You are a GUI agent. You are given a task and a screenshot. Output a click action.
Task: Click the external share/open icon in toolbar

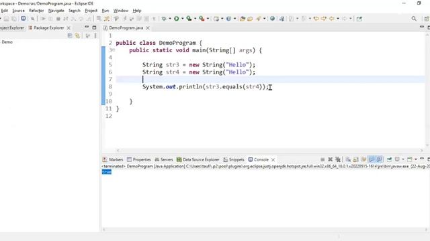(x=359, y=19)
